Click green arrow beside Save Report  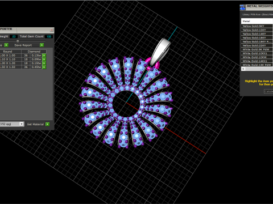(42, 45)
